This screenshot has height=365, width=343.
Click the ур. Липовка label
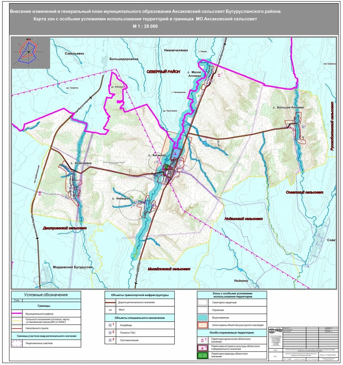pos(117,86)
